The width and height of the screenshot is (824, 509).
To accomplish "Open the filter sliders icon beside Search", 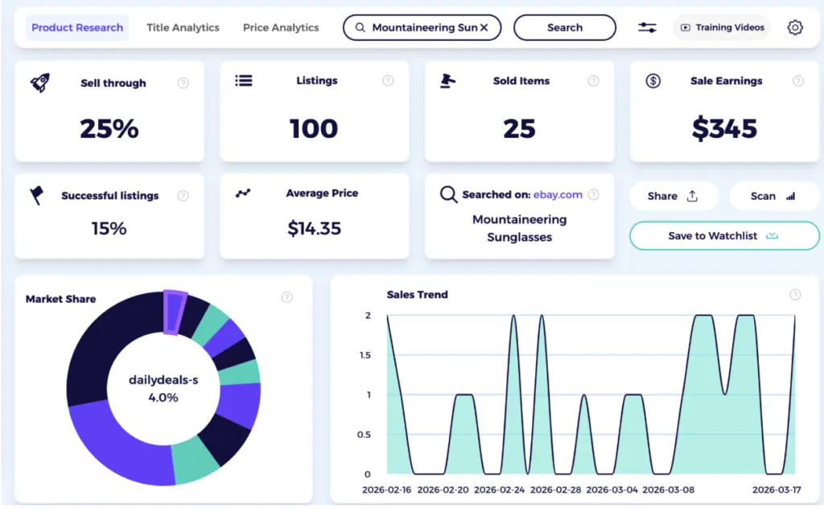I will [x=647, y=27].
